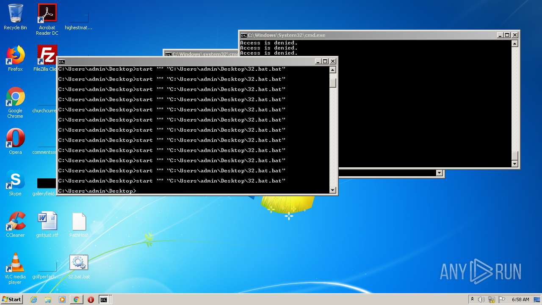Image resolution: width=542 pixels, height=305 pixels.
Task: Click System32 cmd.exe scrollbar down arrow
Action: [515, 164]
